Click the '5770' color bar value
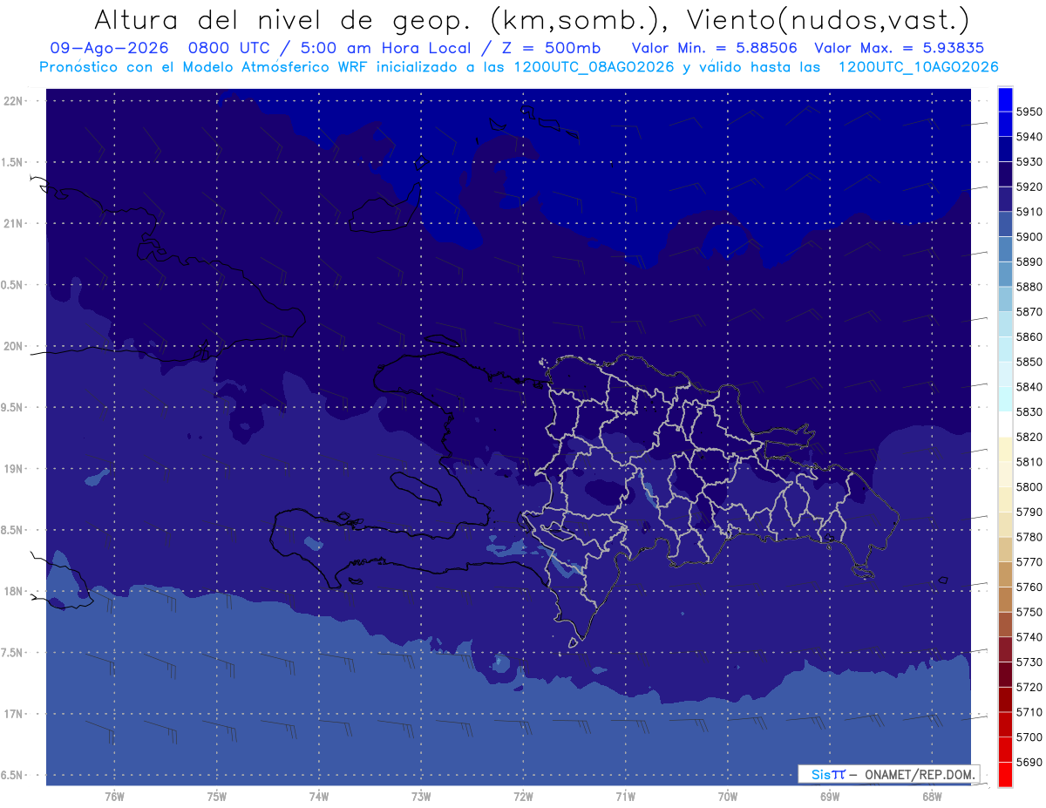 coord(1030,561)
